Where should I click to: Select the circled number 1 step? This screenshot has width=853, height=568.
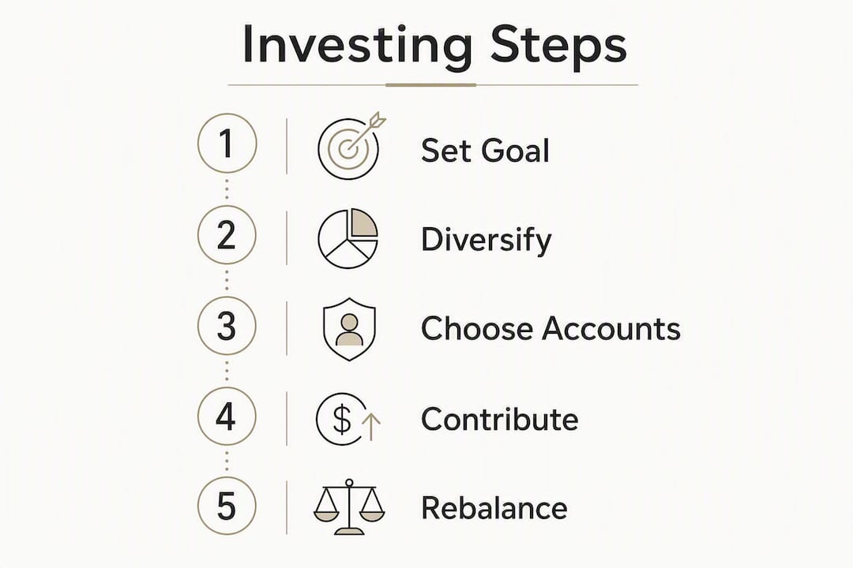coord(227,144)
